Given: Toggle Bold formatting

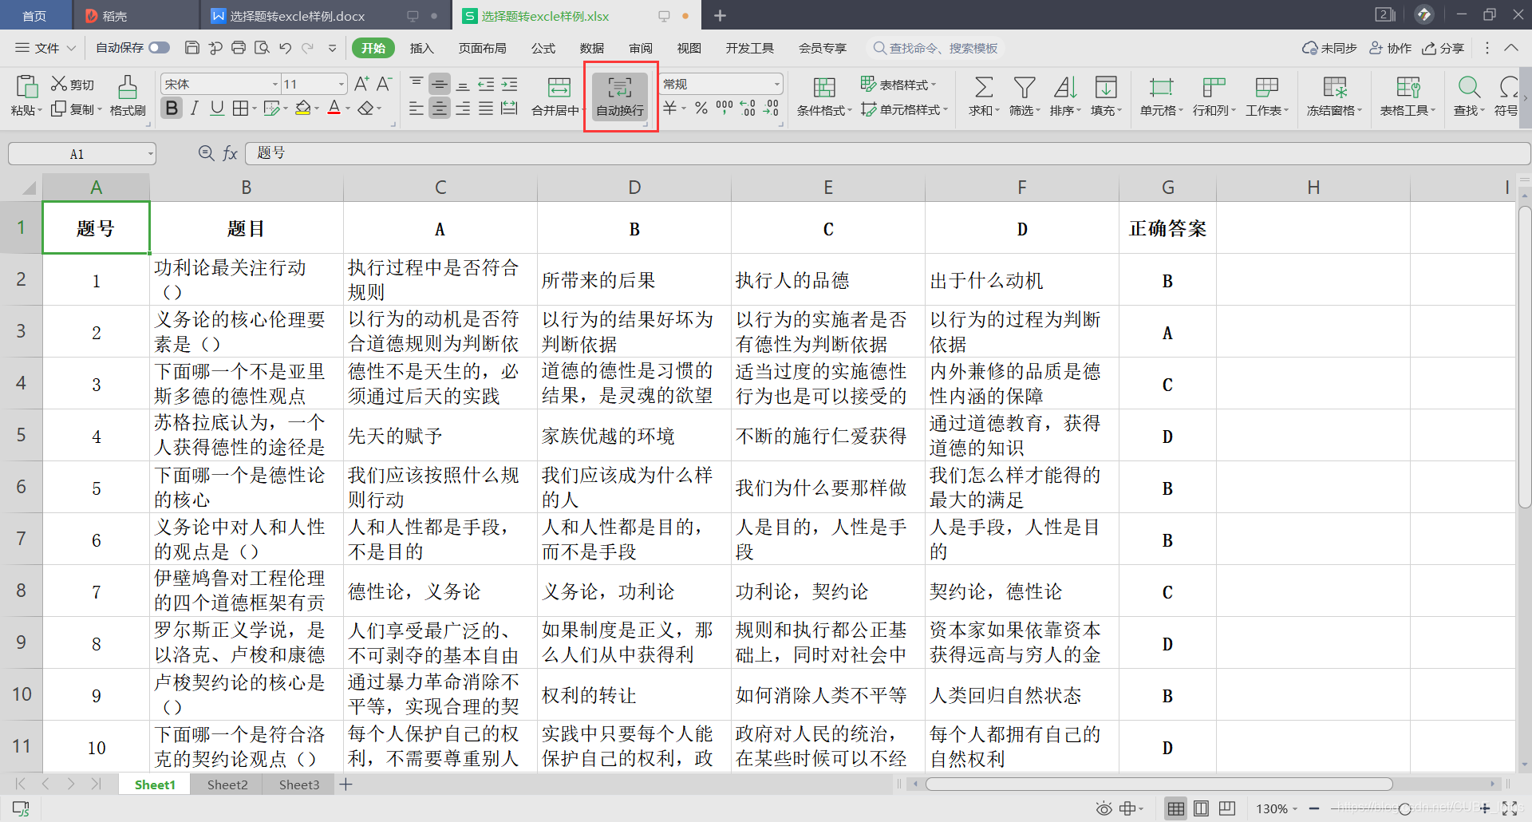Looking at the screenshot, I should coord(172,108).
